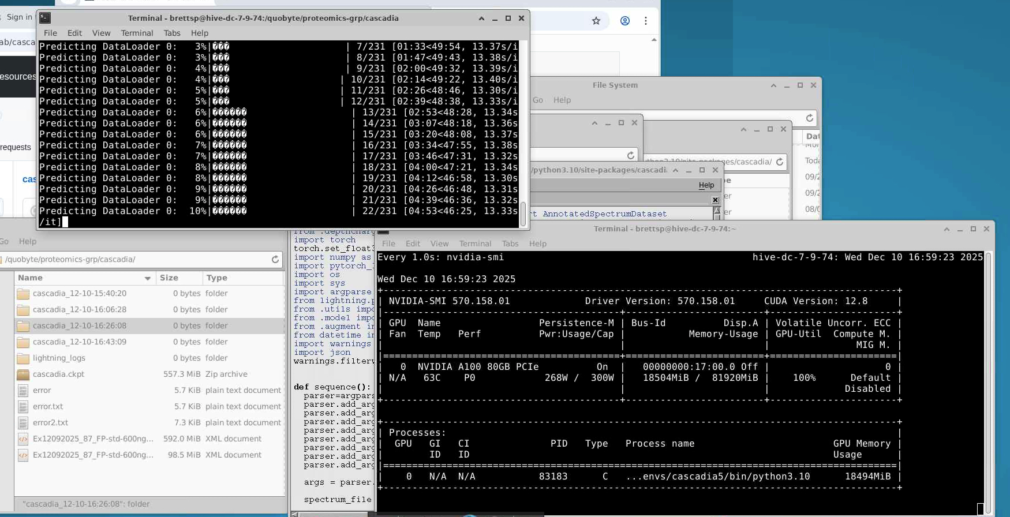Image resolution: width=1010 pixels, height=517 pixels.
Task: Reload the /quobyte/proteomics-grp/cascadia/ folder view
Action: pyautogui.click(x=275, y=260)
